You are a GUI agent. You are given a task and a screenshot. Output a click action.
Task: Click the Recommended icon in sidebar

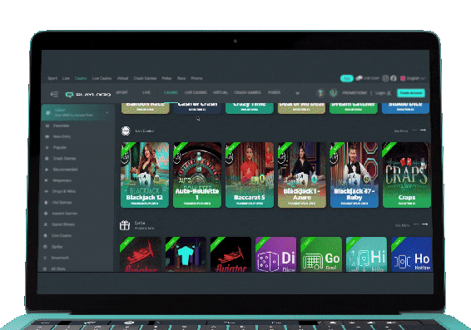47,170
